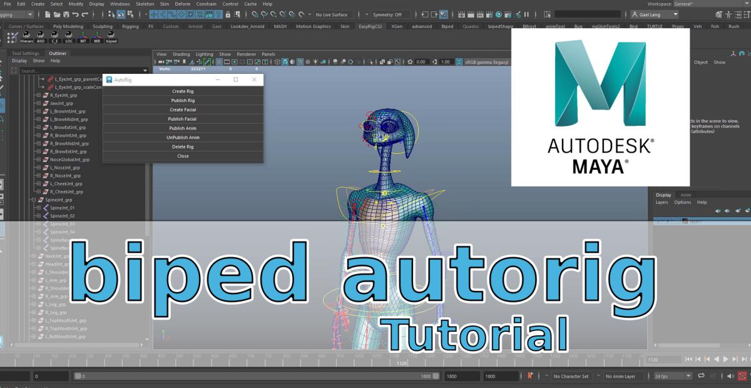Open the Skeleton menu
This screenshot has width=751, height=388.
[145, 4]
